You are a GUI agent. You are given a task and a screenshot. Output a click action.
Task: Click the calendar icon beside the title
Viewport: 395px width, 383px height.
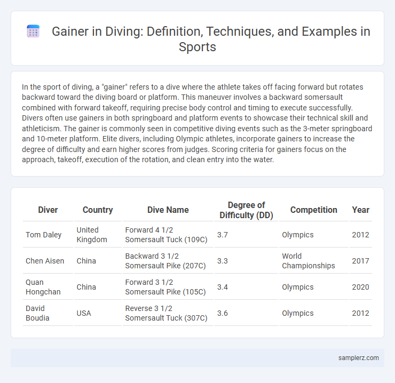coord(33,31)
